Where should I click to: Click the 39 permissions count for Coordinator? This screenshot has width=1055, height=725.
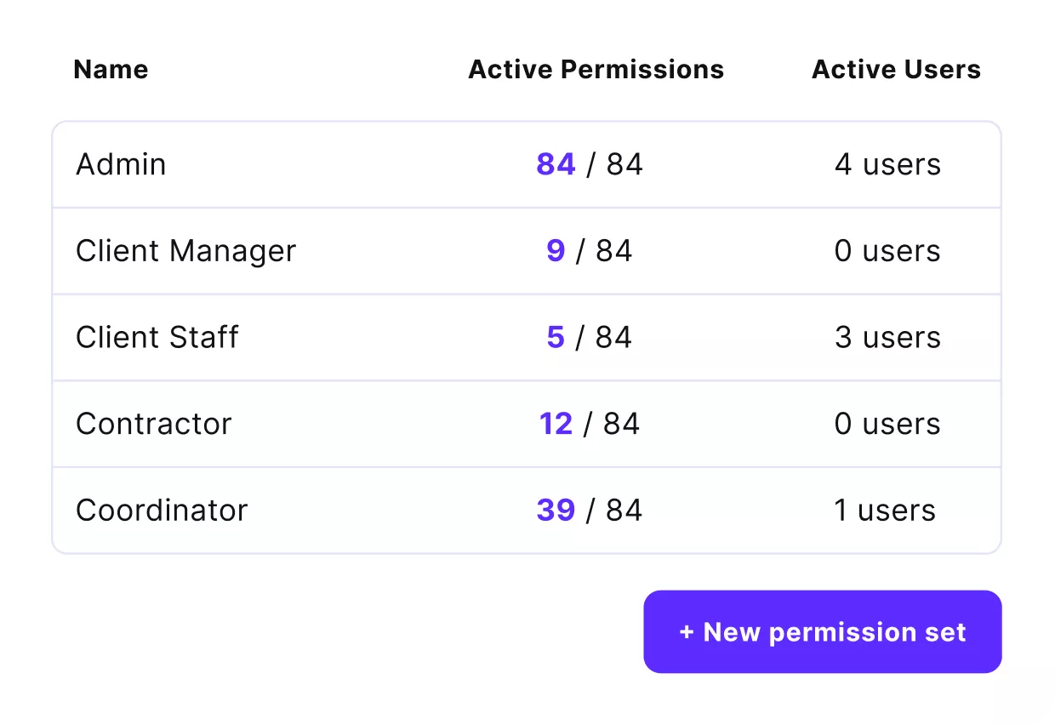pos(556,510)
